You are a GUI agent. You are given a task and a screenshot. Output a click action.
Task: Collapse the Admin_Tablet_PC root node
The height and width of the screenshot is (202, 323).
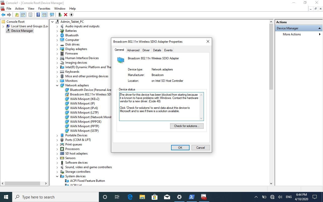(52, 22)
